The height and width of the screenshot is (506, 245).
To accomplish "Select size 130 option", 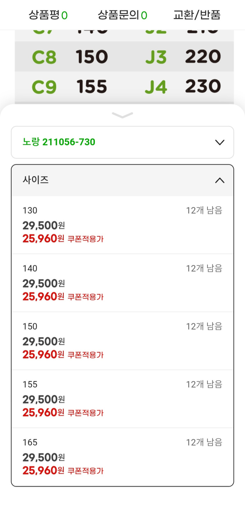I will tap(30, 210).
